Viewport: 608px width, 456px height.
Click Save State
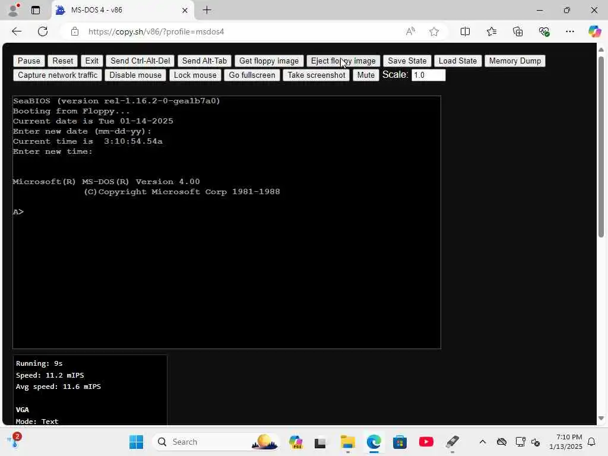[407, 61]
